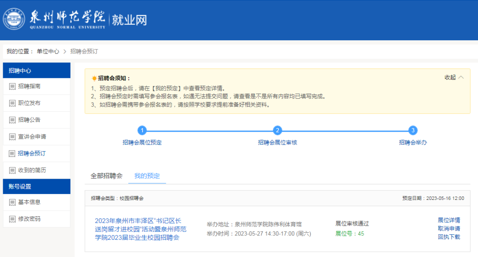
Task: Click the icon beside 收到的简历
Action: 12,171
